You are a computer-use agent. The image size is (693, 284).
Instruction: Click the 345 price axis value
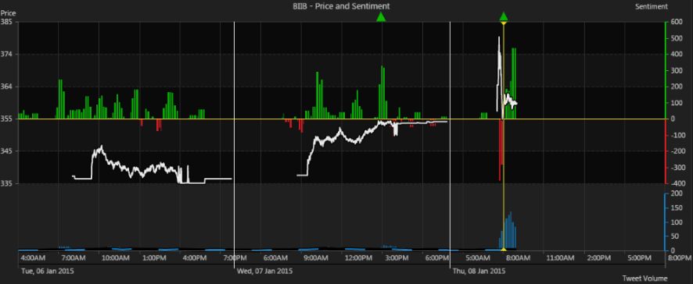tap(6, 151)
